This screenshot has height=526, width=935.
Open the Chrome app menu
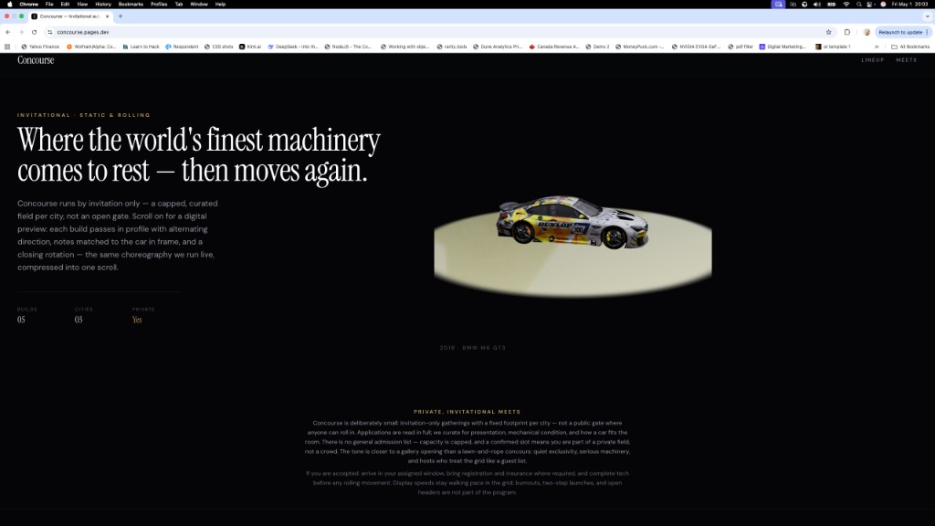coord(28,5)
